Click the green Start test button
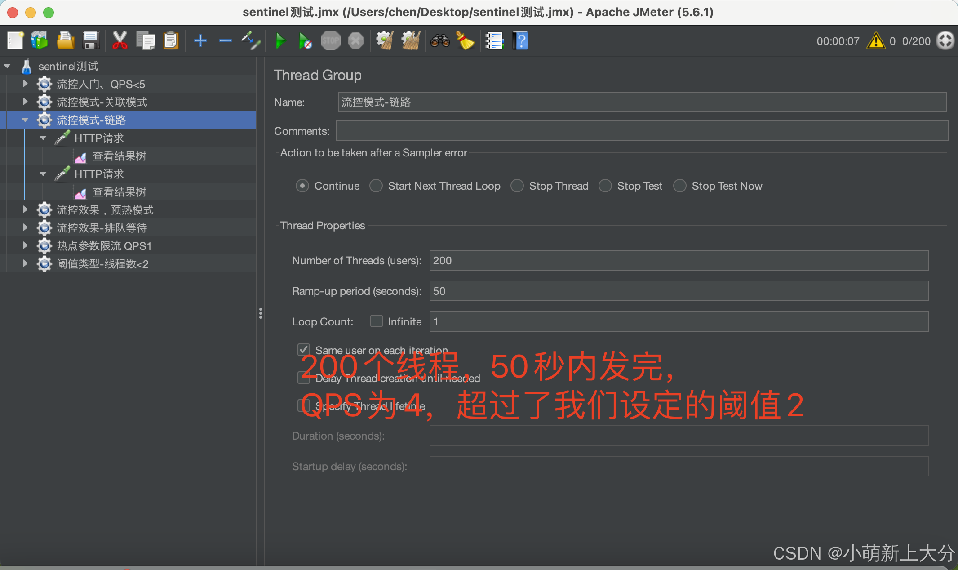The image size is (958, 570). [x=280, y=41]
